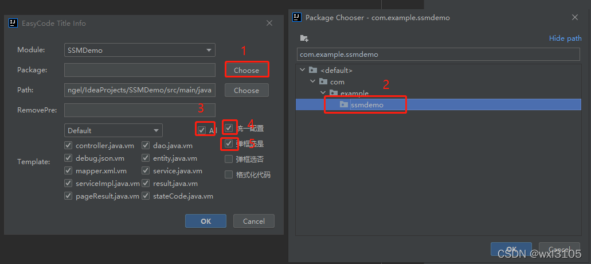Click the Hide path link
591x264 pixels.
[x=565, y=38]
